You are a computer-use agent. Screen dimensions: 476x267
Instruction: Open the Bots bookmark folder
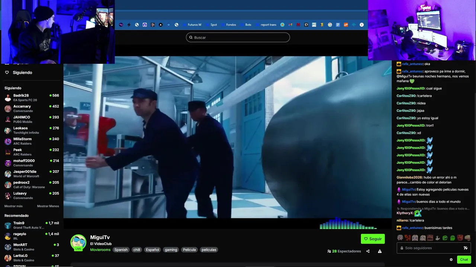[246, 25]
